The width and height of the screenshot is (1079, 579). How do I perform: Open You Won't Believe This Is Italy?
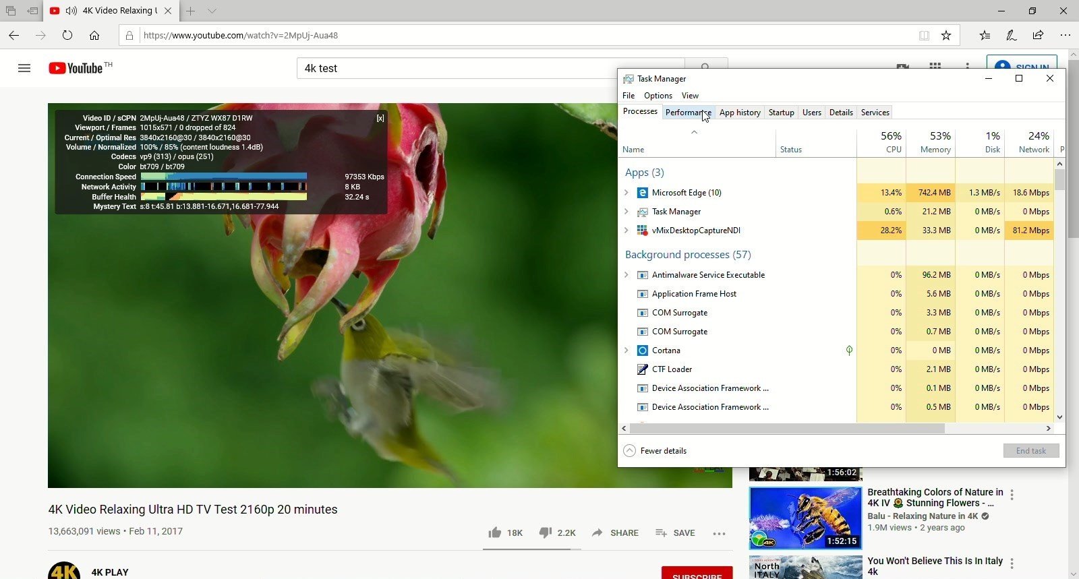tap(935, 566)
